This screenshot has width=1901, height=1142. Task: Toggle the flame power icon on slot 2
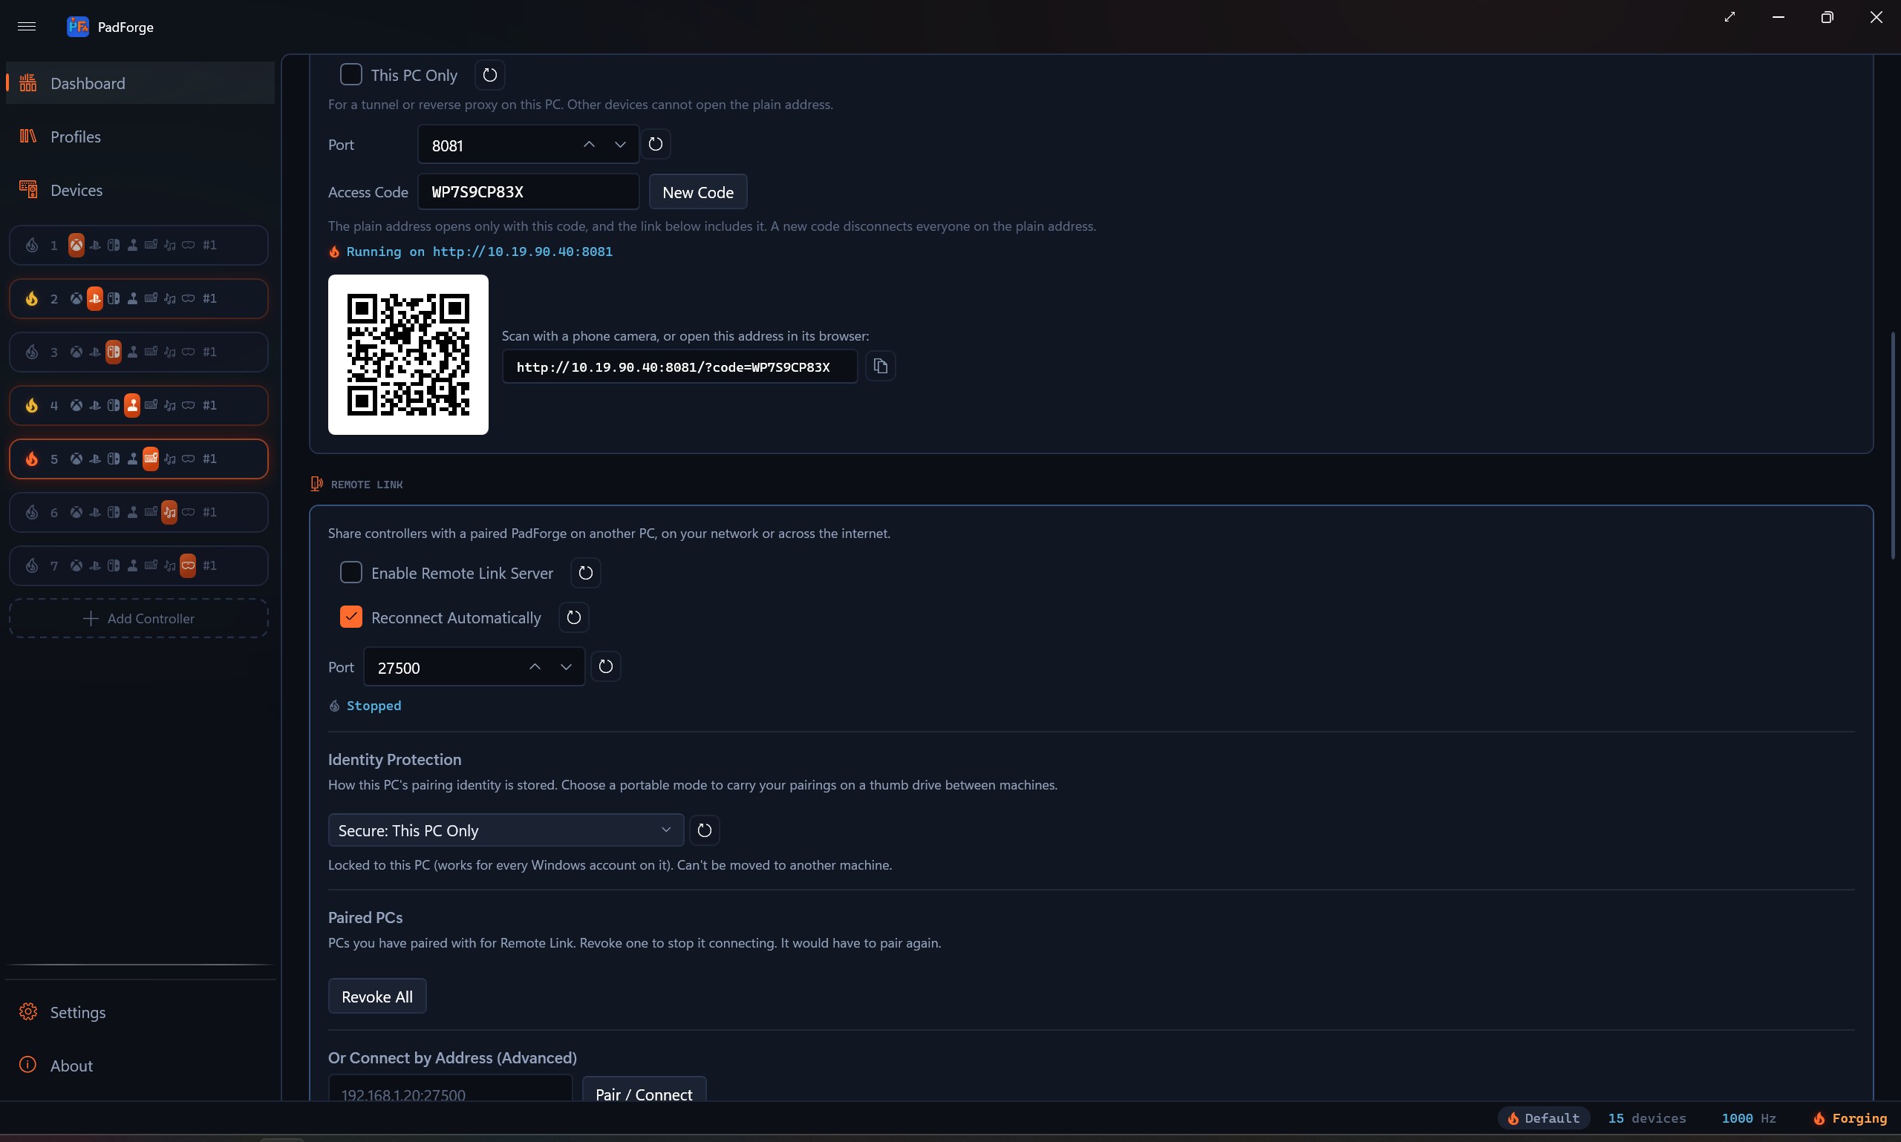pyautogui.click(x=32, y=298)
